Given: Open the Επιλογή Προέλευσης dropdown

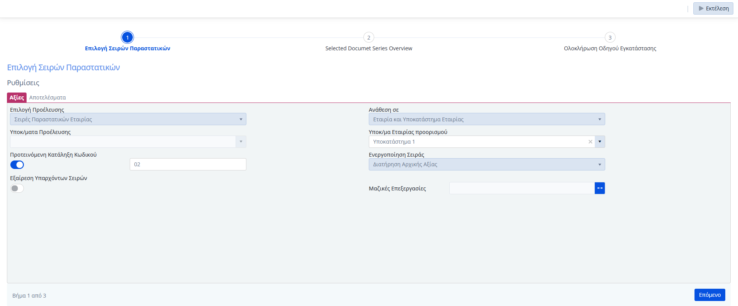Looking at the screenshot, I should click(128, 119).
